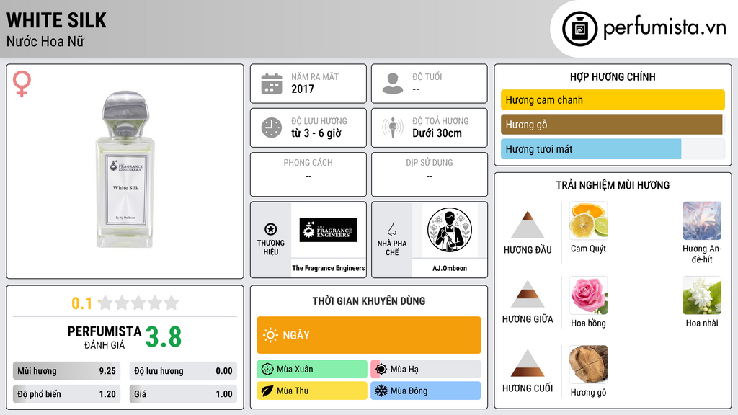Screen dimensions: 738x415
Task: Click the sun icon for Mùa Hạ
Action: (x=381, y=370)
